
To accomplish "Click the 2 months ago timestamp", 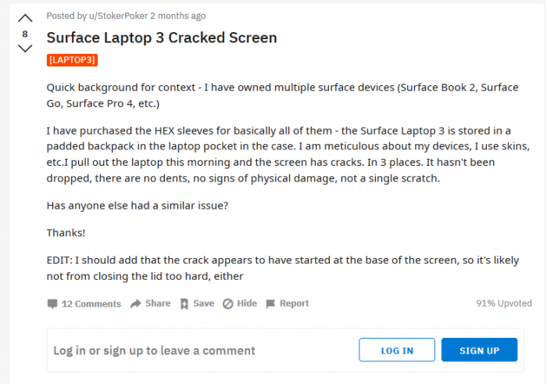I will 179,16.
